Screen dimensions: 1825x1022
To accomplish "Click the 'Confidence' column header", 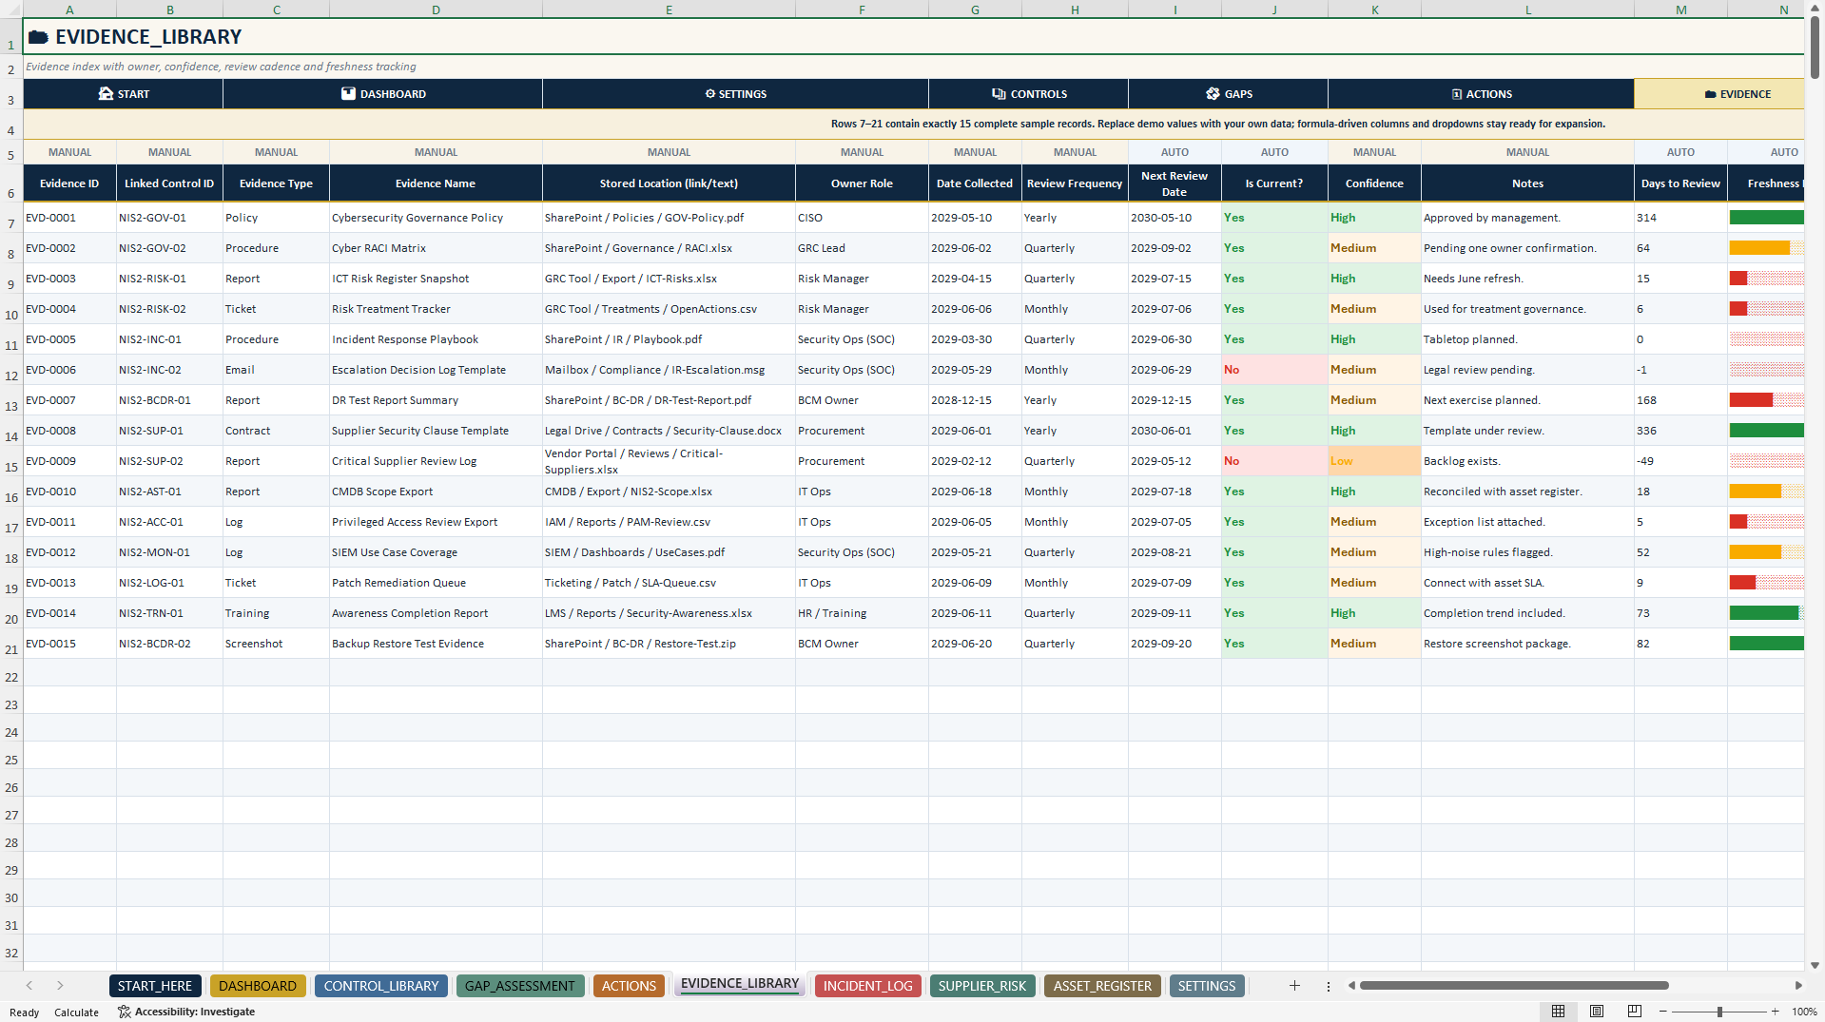I will pyautogui.click(x=1374, y=183).
